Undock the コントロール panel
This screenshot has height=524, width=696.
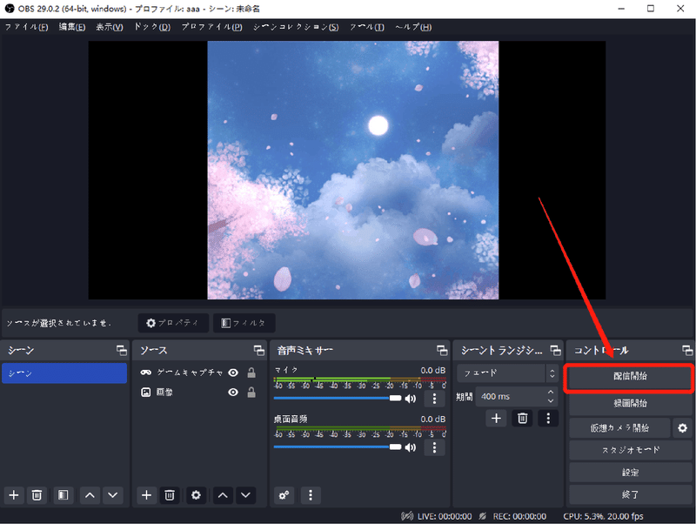687,351
